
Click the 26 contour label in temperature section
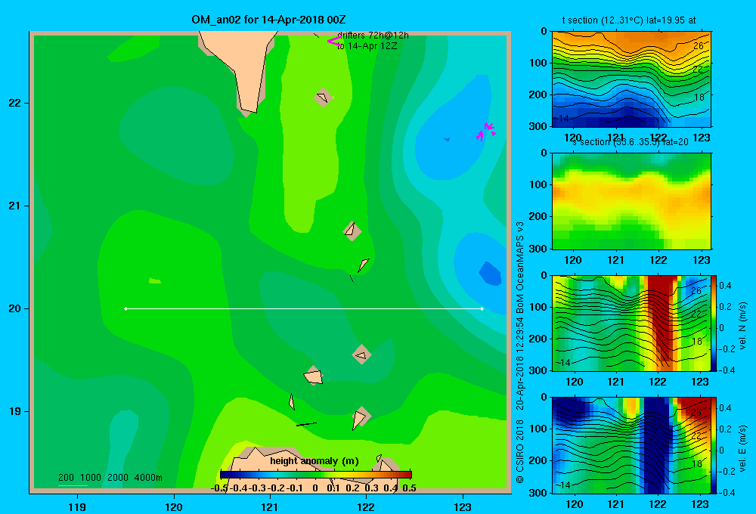[698, 46]
